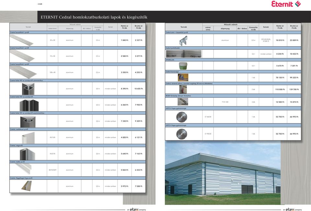Select the gross price 10 452 Ft
The image size is (311, 211).
point(294,54)
